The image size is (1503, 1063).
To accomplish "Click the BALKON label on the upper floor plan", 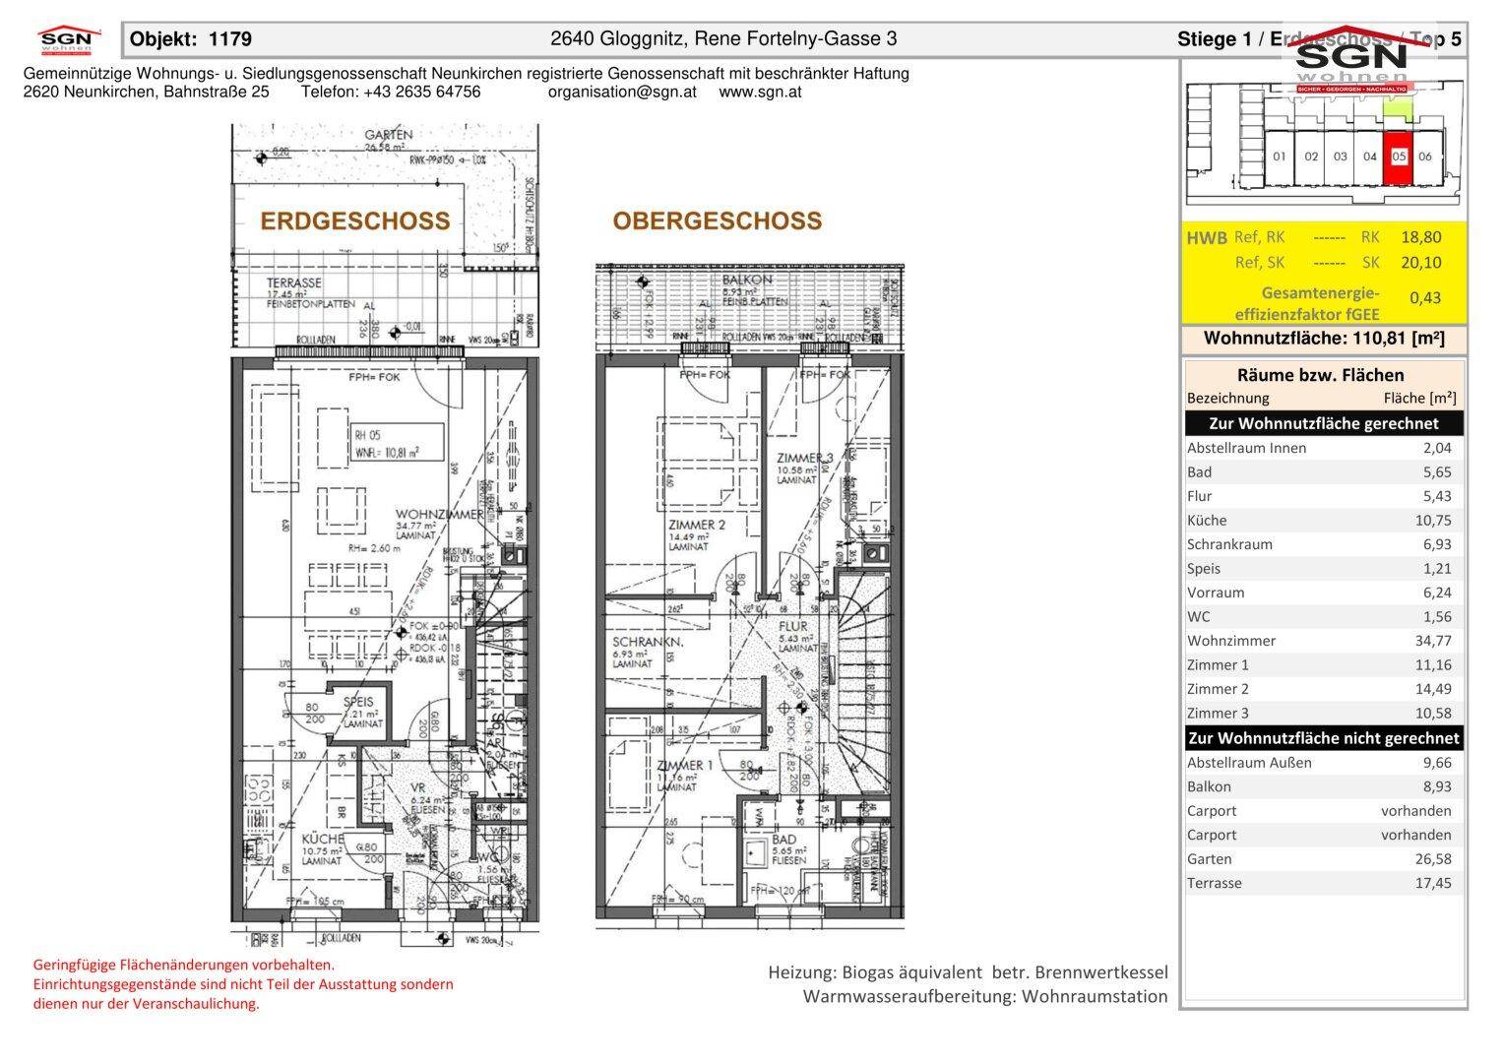I will [x=747, y=280].
